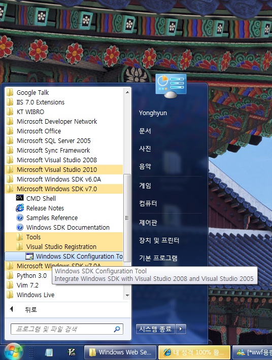272x360 pixels.
Task: Click the folder icon beside Microsoft Office
Action: [10, 131]
